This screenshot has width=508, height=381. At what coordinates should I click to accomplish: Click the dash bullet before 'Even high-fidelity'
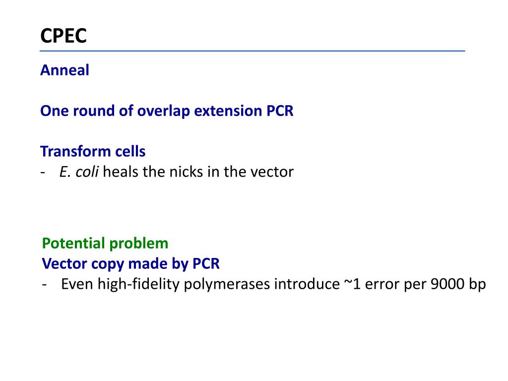[44, 284]
